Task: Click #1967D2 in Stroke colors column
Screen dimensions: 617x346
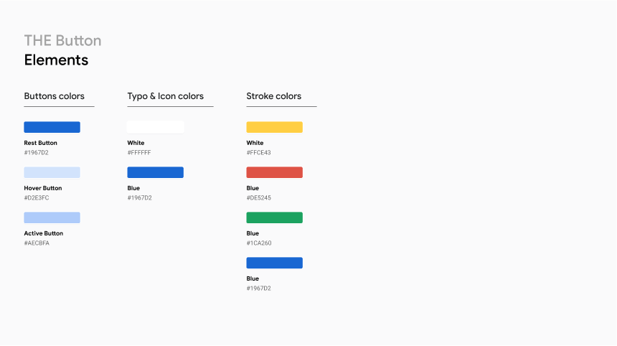Action: click(258, 289)
